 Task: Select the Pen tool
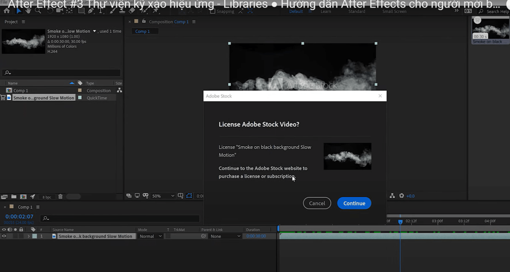(x=91, y=11)
